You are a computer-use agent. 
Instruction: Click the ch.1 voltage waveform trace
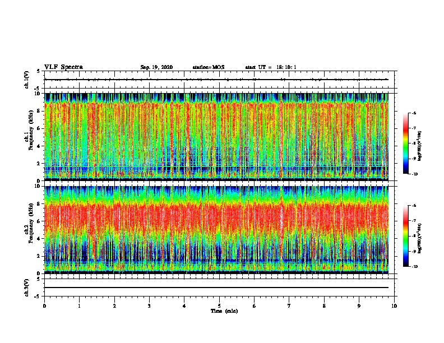(216, 80)
